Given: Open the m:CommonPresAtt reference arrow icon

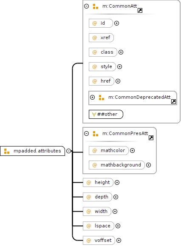Looking at the screenshot, I should coord(151,138).
